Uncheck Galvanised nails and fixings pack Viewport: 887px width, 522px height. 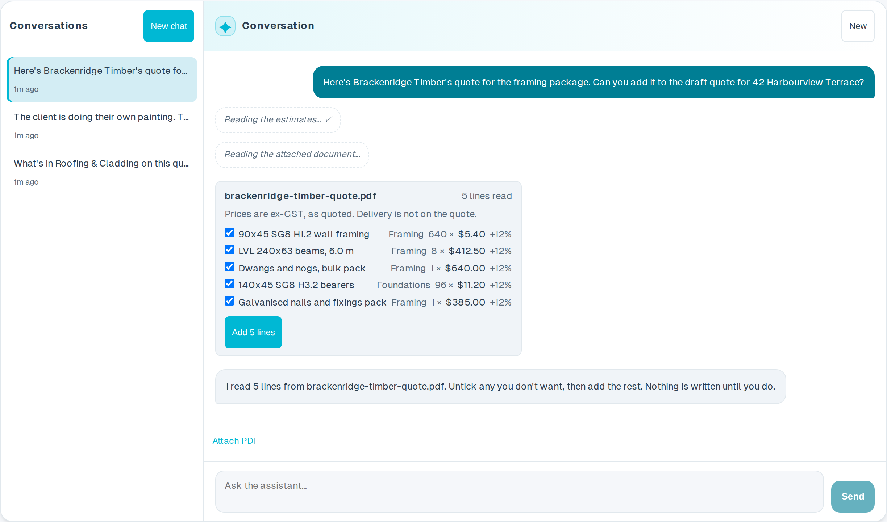(229, 301)
